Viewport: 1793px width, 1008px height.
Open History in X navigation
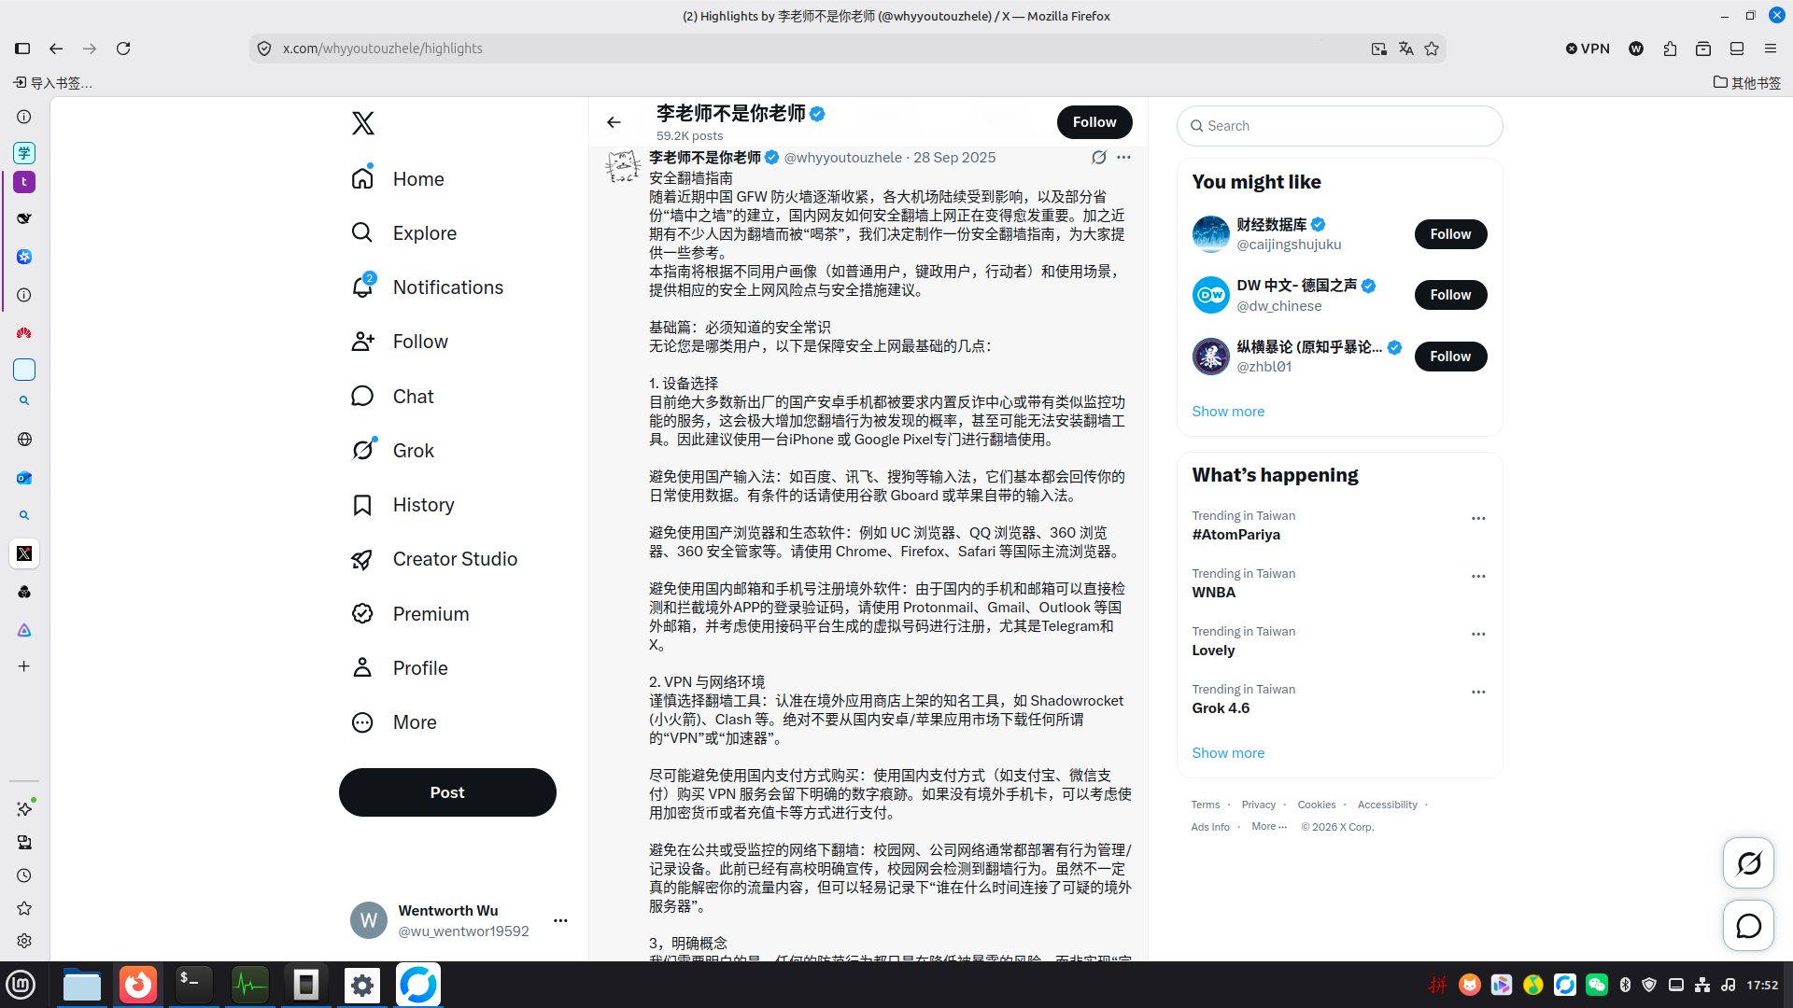(x=402, y=504)
